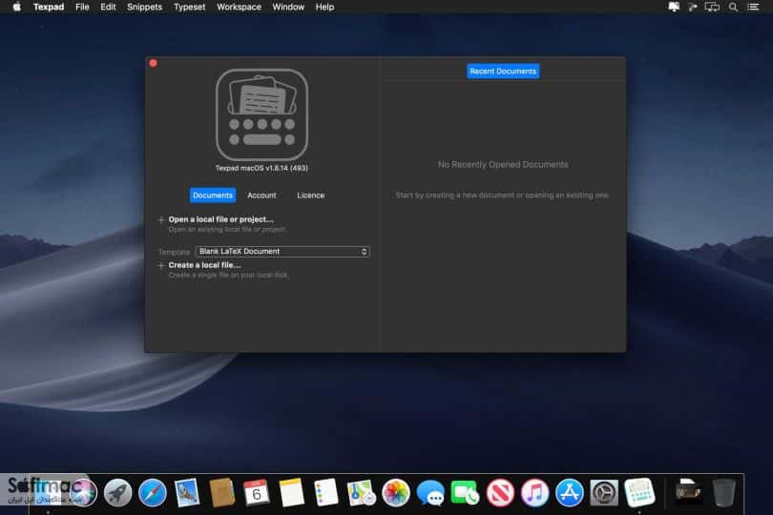
Task: Open the Notification Center menu bar icon
Action: click(753, 7)
